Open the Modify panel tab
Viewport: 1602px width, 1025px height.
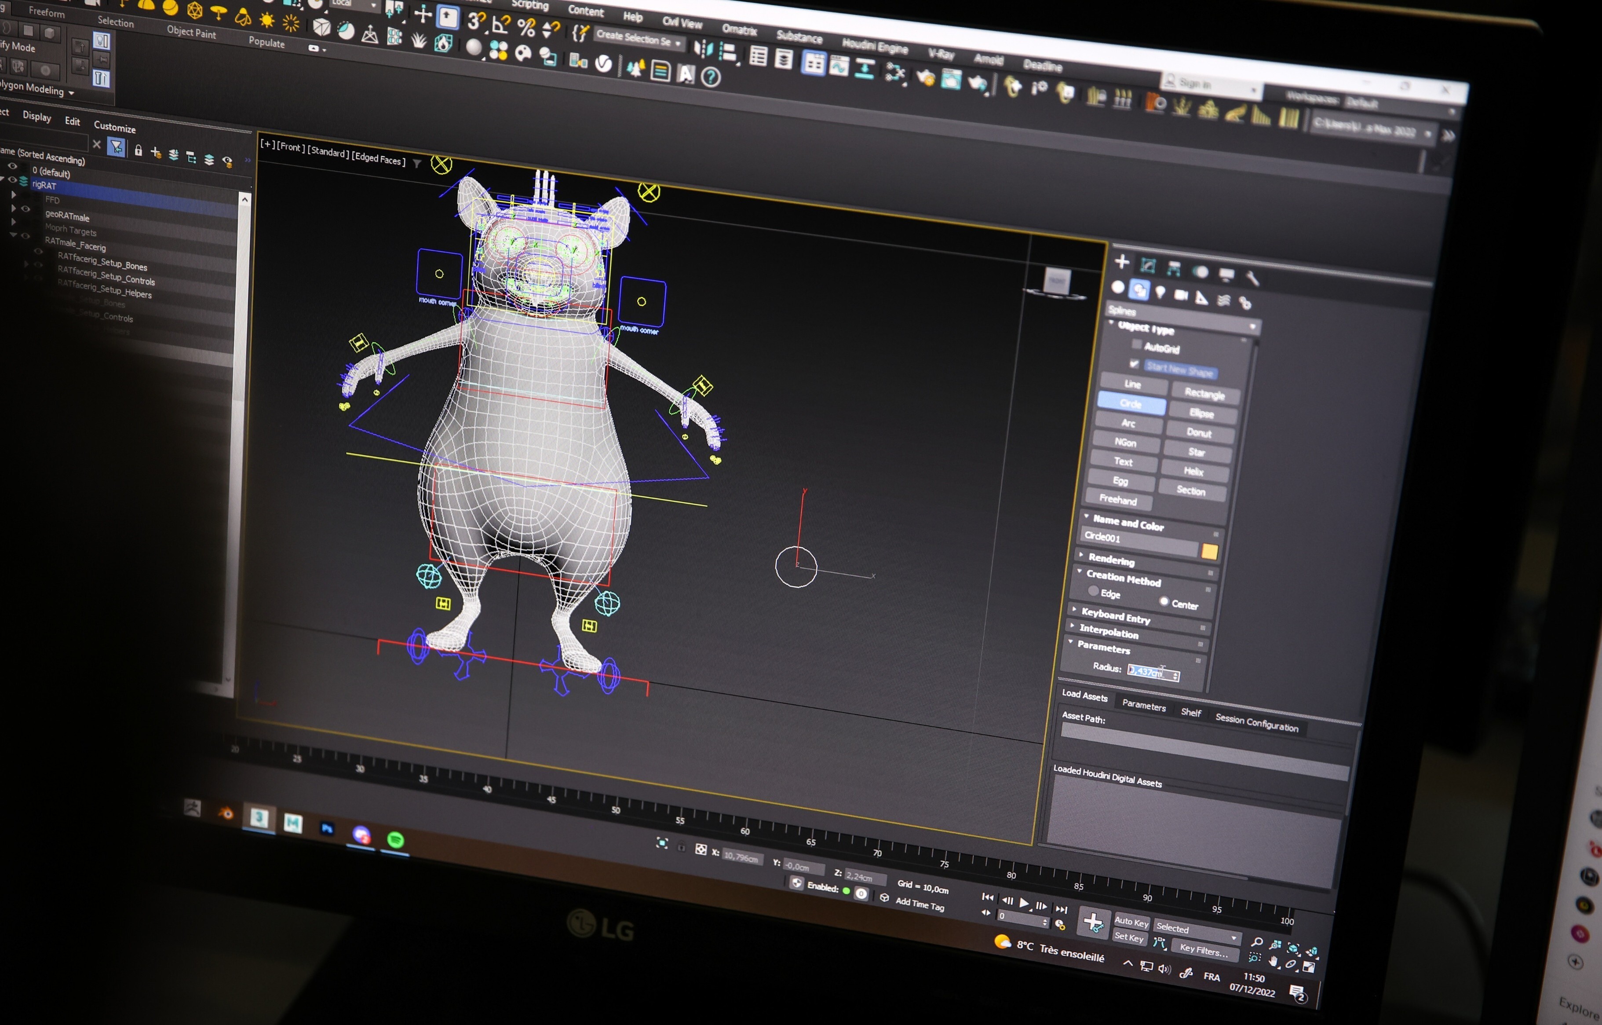click(1148, 266)
